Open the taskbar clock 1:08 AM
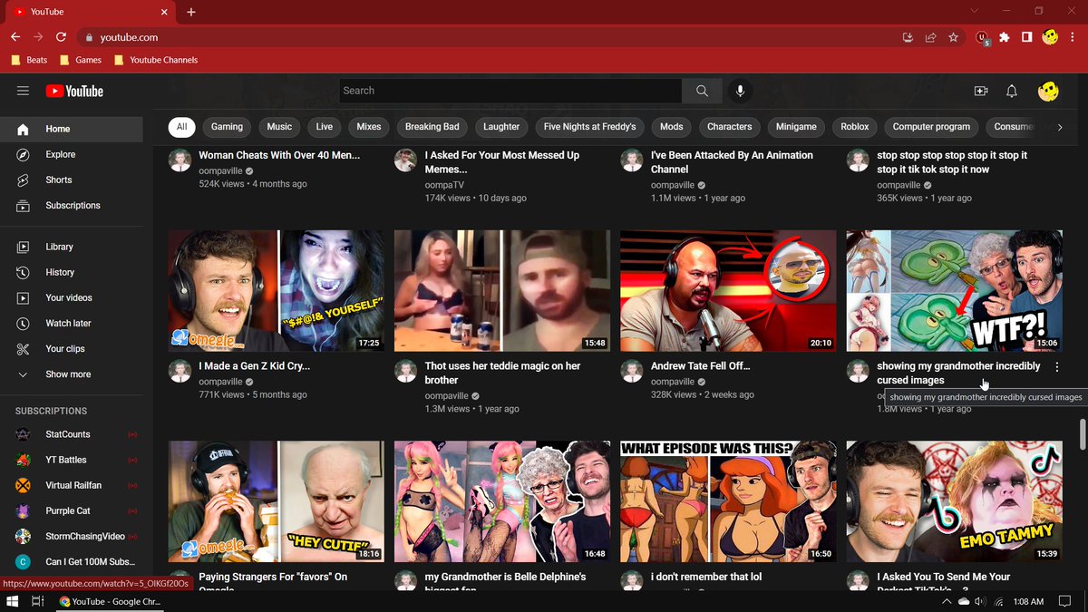The width and height of the screenshot is (1088, 612). coord(1029,601)
